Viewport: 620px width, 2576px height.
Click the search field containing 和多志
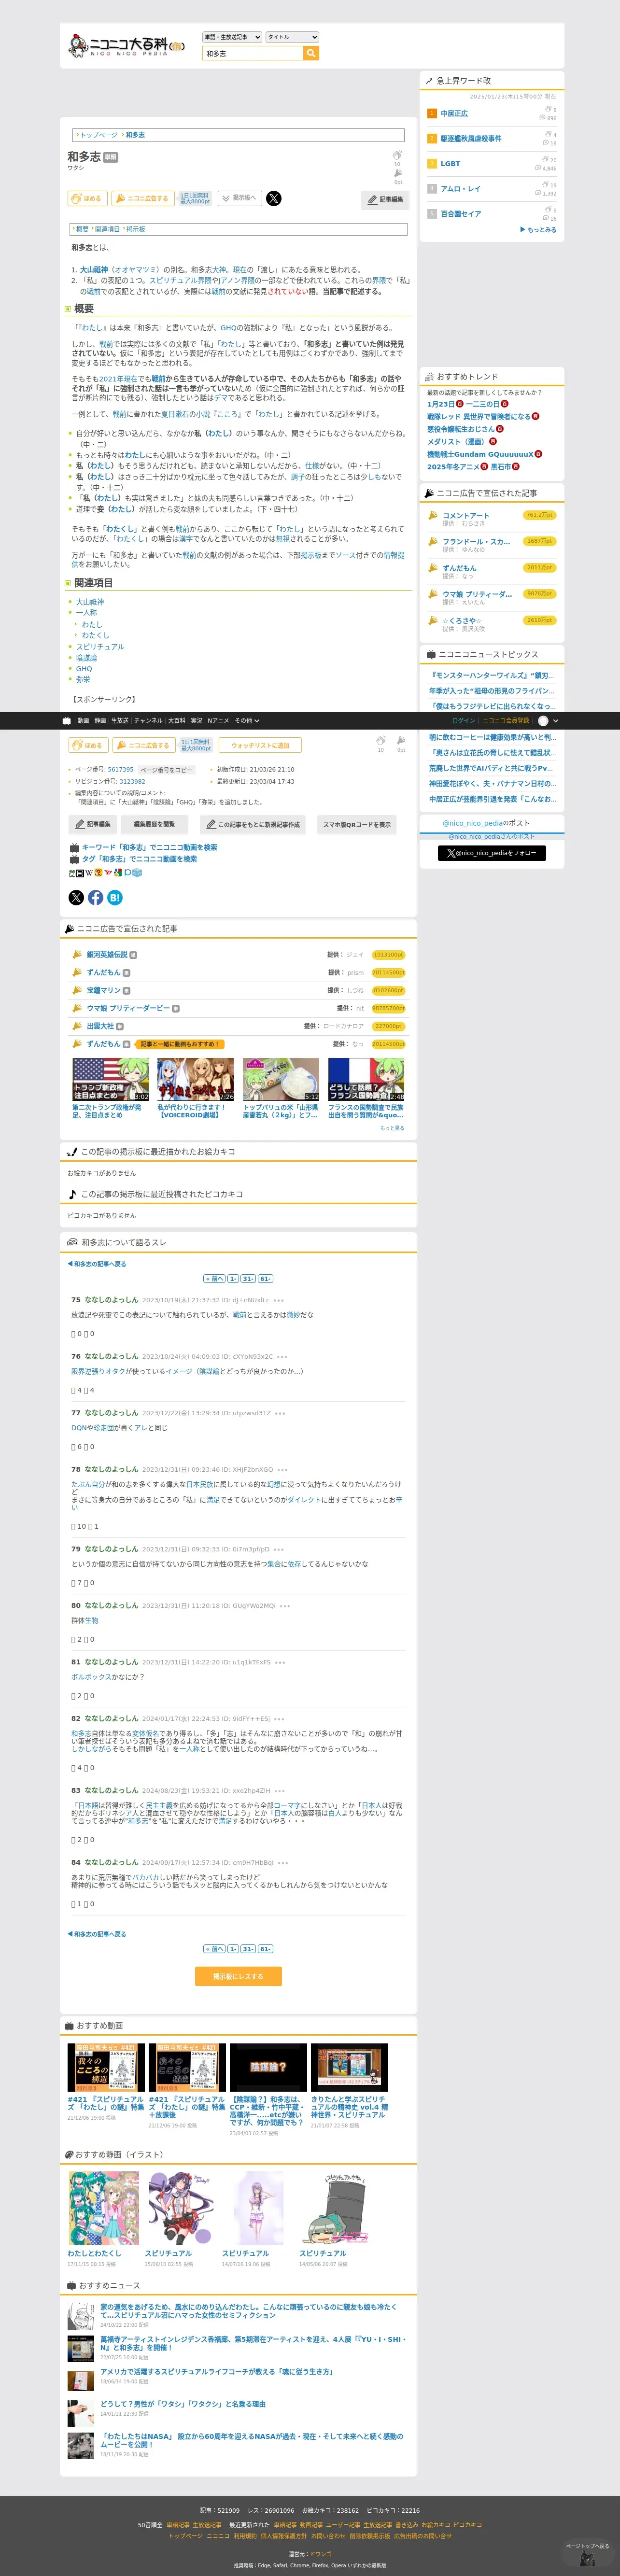(x=252, y=53)
